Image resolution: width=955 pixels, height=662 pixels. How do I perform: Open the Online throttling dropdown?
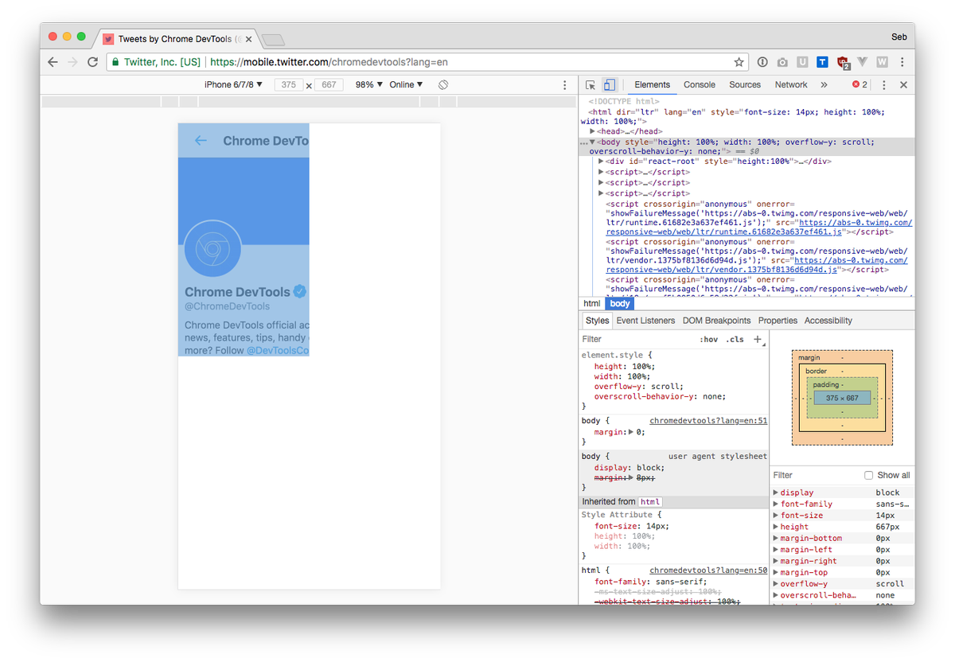(x=406, y=84)
